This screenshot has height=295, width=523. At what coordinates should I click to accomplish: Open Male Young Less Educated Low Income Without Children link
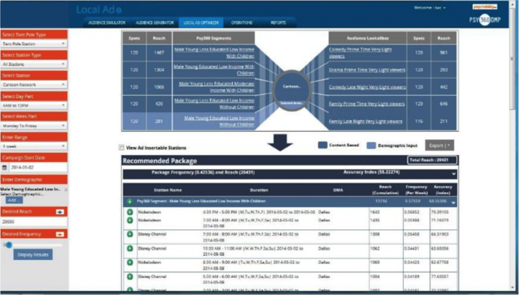(x=214, y=104)
